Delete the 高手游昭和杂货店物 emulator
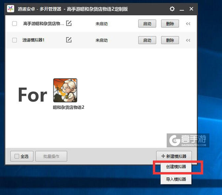 (x=170, y=24)
